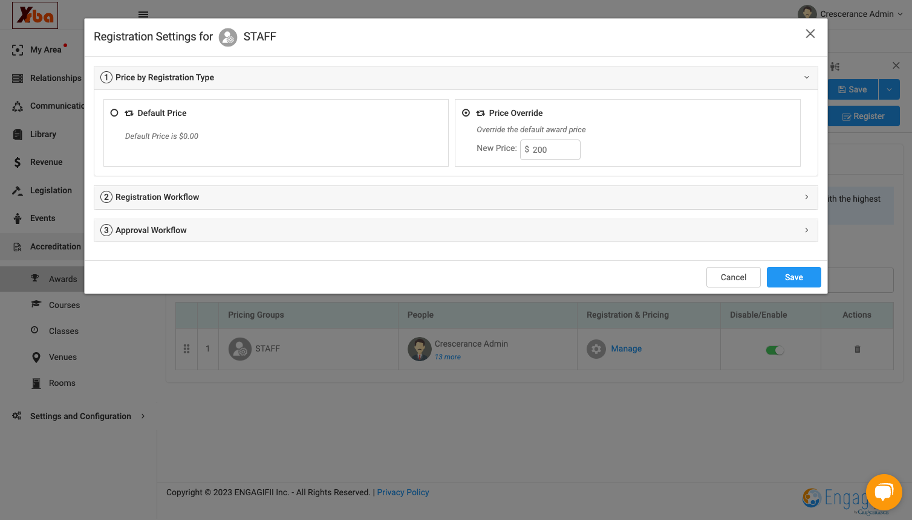Toggle the STAFF pricing group enable switch
This screenshot has height=520, width=912.
coord(775,350)
